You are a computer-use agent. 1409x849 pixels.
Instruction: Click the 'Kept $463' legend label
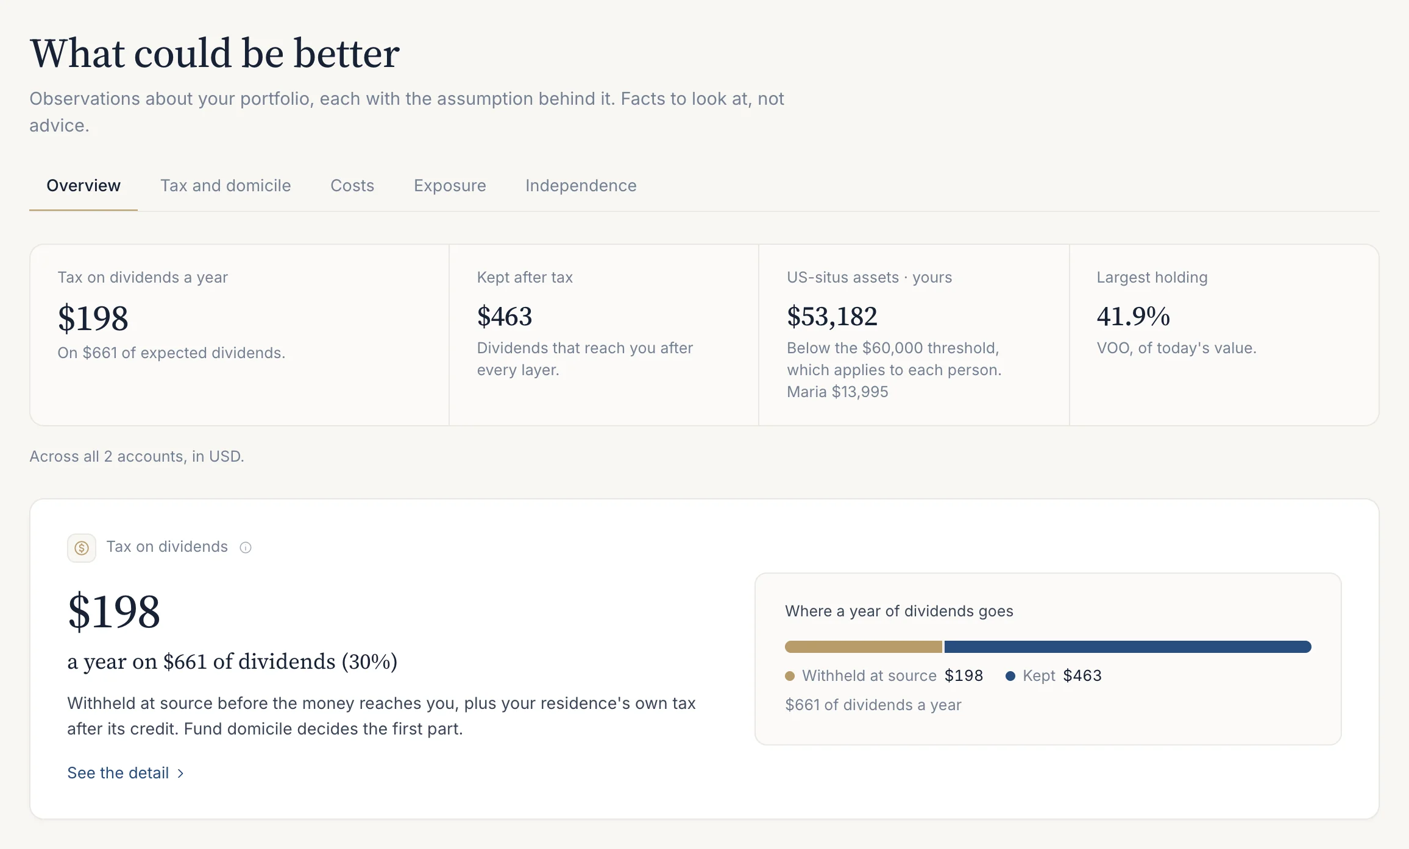[1053, 676]
